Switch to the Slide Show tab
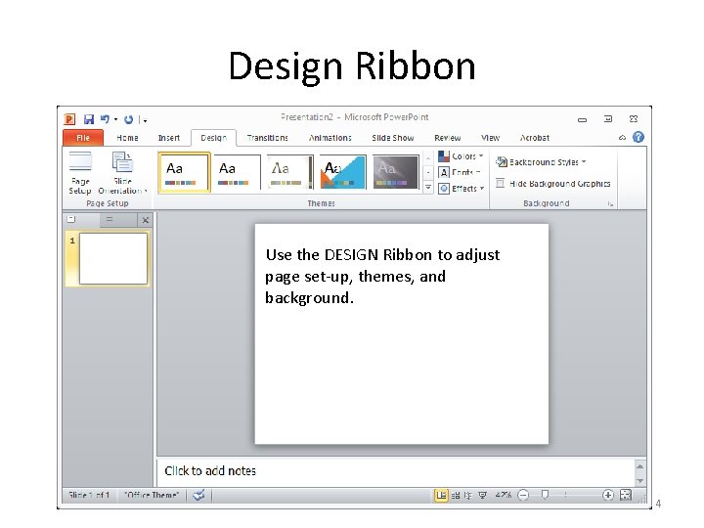The image size is (704, 528). click(393, 138)
